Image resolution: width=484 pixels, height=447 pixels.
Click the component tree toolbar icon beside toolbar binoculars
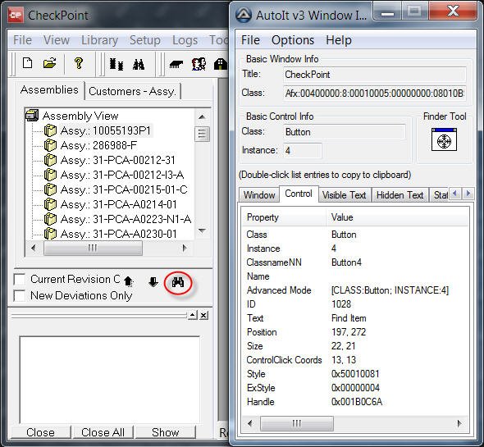[116, 64]
